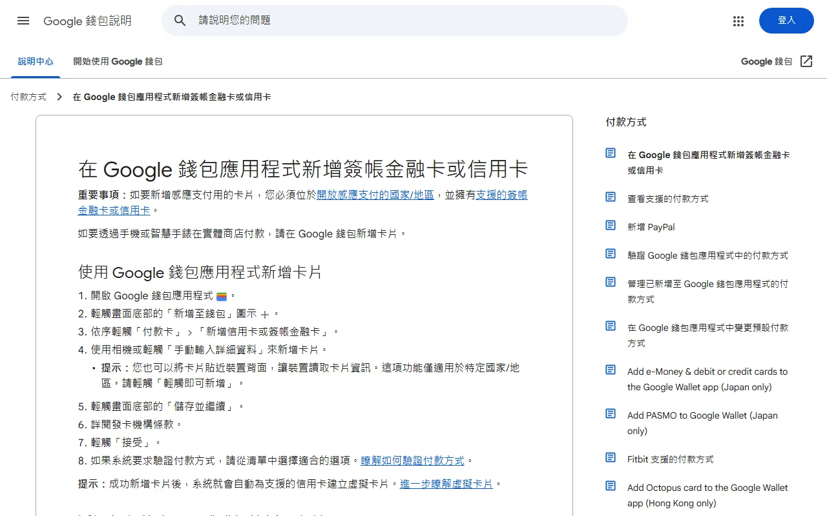Click the chevron after 付款方式 breadcrumb
Viewport: 827px width, 516px height.
59,97
